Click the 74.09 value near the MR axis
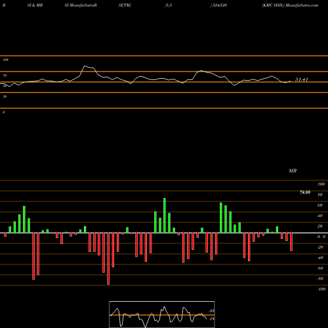328x328 pixels. pyautogui.click(x=305, y=192)
